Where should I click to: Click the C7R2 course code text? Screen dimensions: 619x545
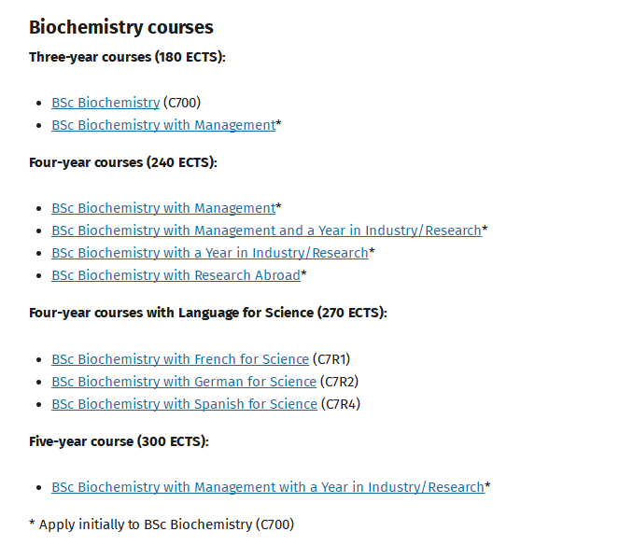click(x=339, y=382)
